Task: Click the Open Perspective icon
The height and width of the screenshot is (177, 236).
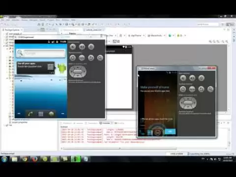Action: 223,25
